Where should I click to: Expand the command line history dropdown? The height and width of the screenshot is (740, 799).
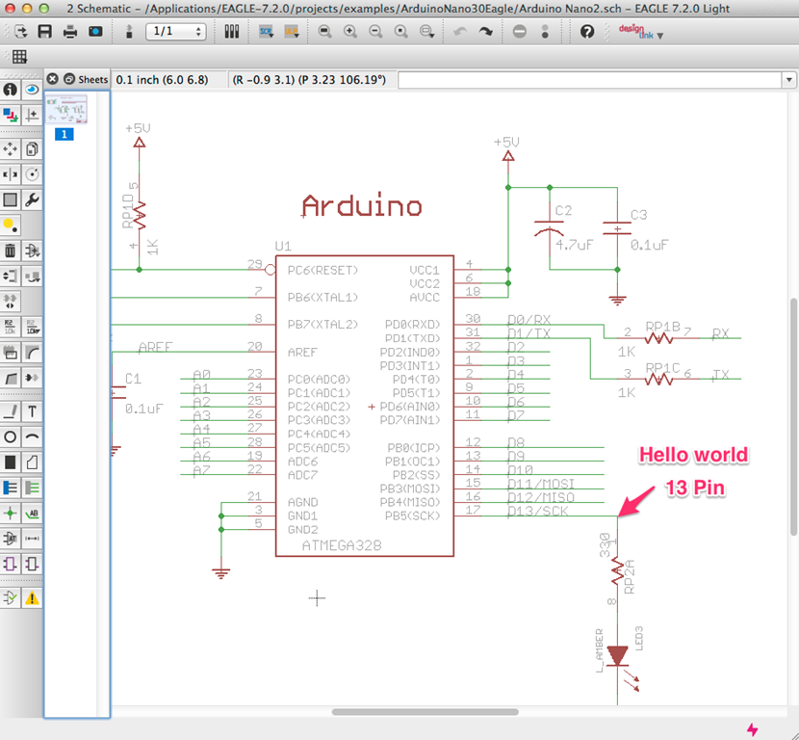click(x=788, y=80)
